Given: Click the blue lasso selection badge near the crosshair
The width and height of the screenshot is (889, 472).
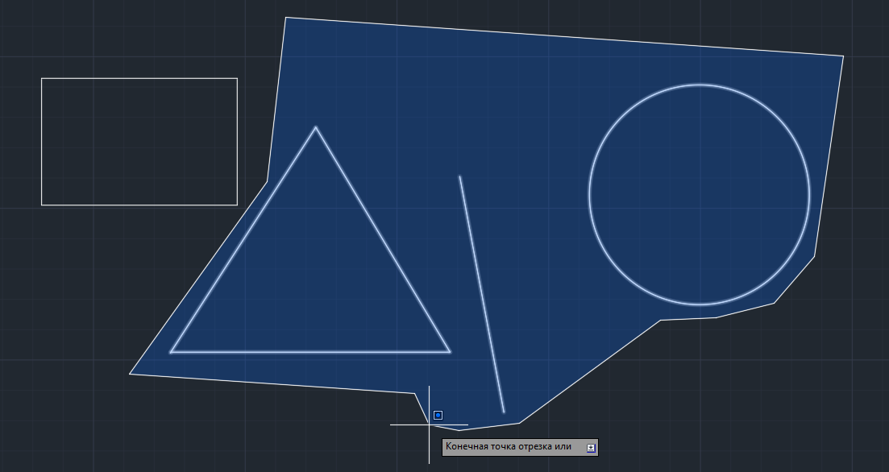Looking at the screenshot, I should (x=438, y=416).
